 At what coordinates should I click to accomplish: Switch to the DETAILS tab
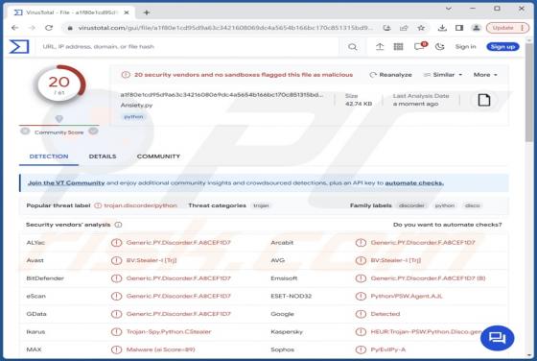103,156
